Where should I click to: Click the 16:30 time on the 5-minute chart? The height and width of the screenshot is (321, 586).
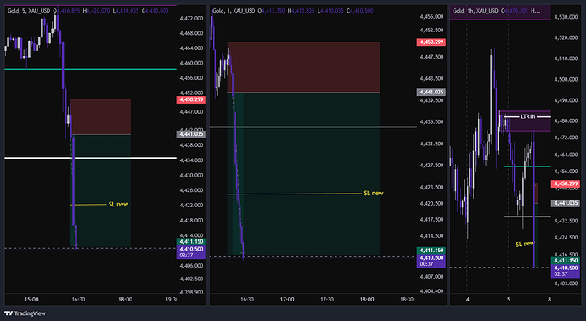78,299
